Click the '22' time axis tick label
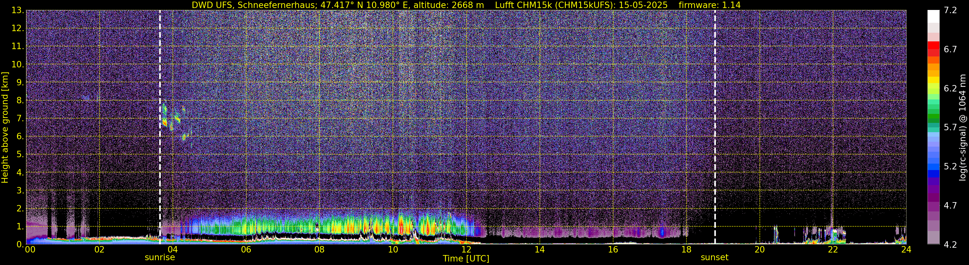The height and width of the screenshot is (265, 969). tap(833, 250)
